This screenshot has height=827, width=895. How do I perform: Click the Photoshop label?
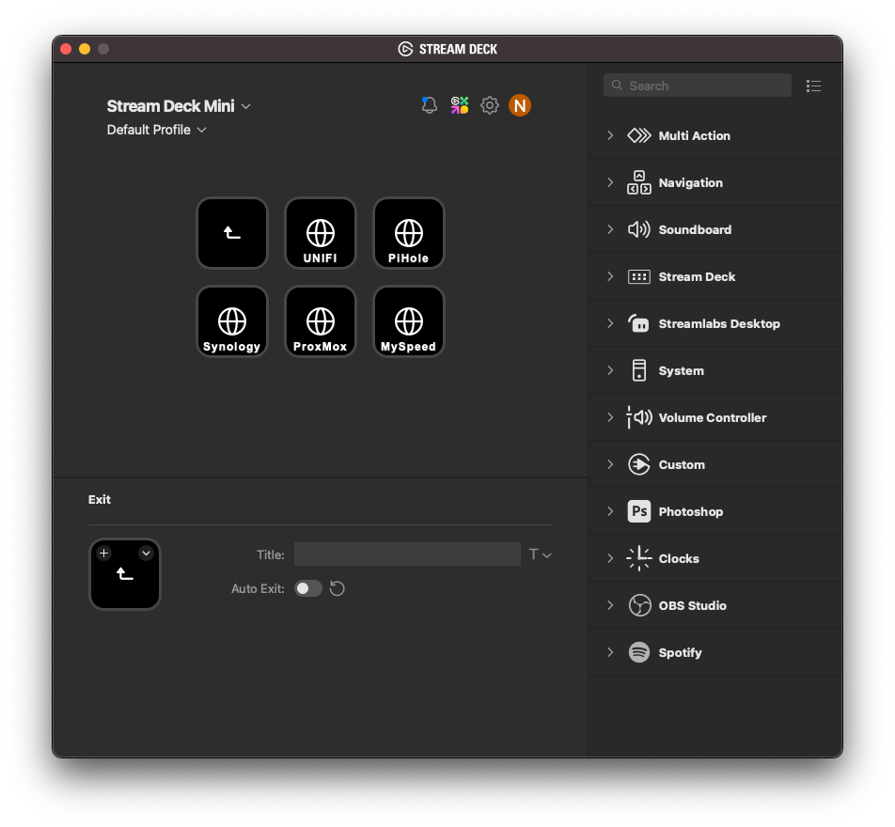pos(691,511)
